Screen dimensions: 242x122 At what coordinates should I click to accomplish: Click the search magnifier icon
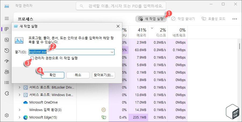point(81,6)
